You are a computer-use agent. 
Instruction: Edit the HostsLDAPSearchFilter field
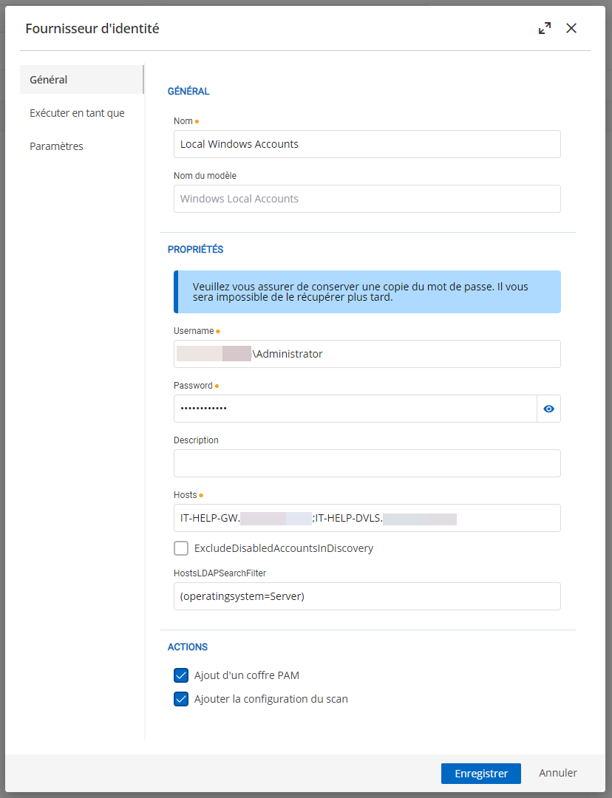click(367, 596)
